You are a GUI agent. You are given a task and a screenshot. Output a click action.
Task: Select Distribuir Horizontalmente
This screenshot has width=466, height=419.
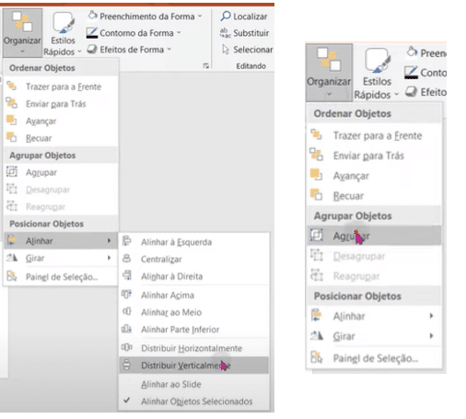[x=194, y=348]
